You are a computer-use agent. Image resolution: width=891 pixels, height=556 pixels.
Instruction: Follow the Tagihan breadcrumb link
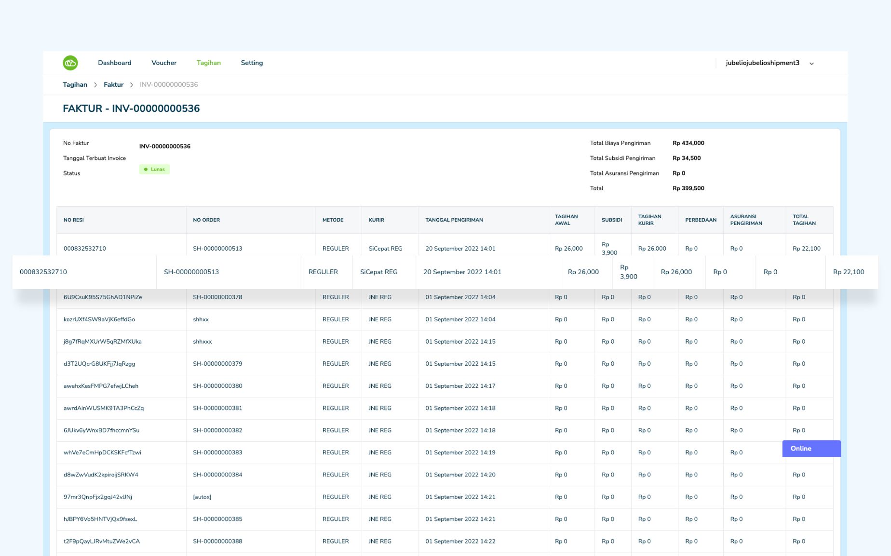[75, 84]
